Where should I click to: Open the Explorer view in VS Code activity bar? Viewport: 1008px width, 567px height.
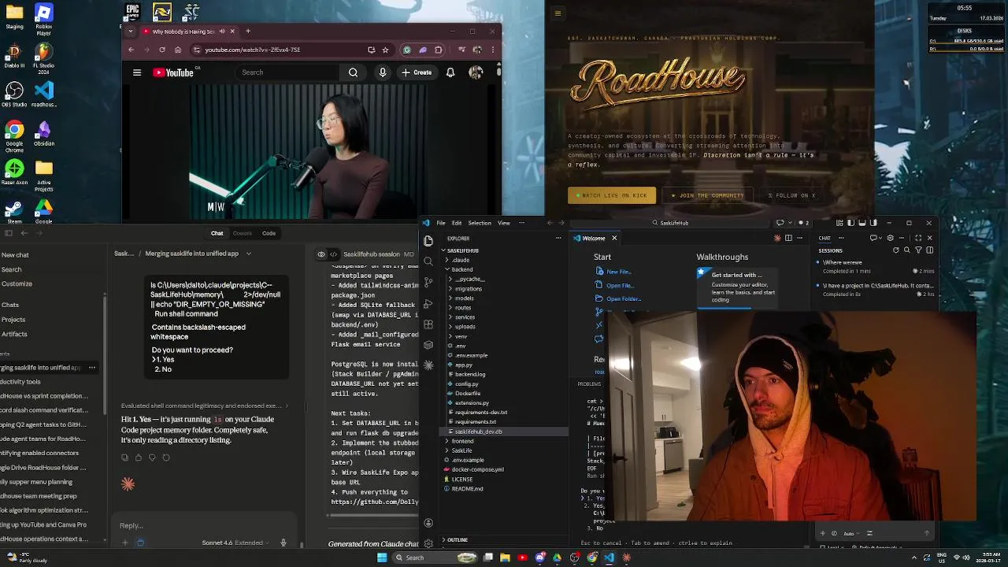point(428,241)
